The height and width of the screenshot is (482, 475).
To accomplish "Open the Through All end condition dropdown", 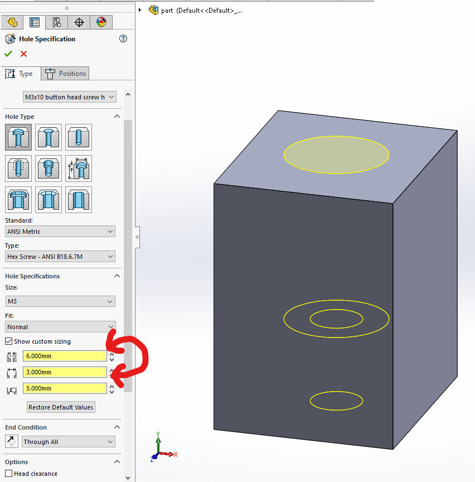I will [x=69, y=442].
